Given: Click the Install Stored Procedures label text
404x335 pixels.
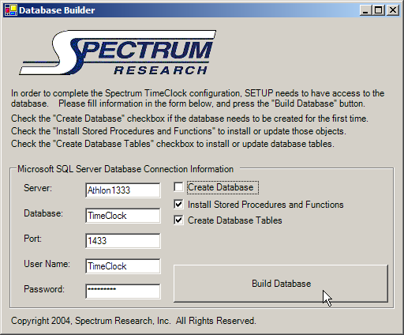Looking at the screenshot, I should 266,205.
